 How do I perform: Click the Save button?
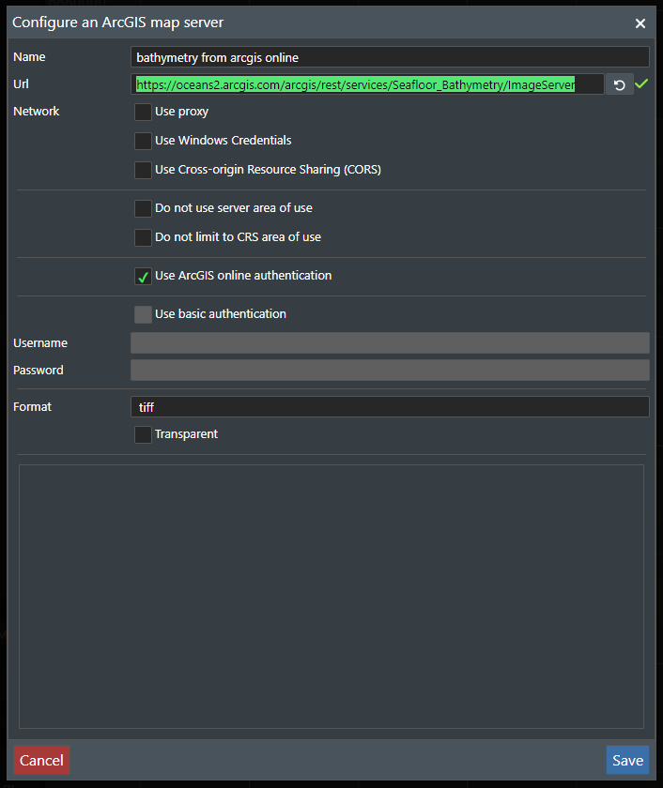(627, 760)
